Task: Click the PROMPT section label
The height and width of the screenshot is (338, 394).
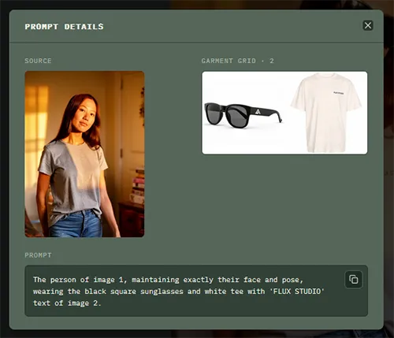Action: click(38, 255)
